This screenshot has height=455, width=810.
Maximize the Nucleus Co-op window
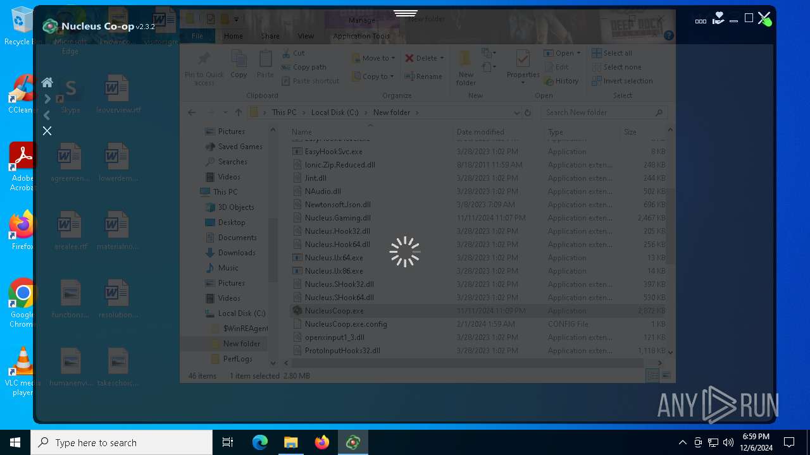749,18
